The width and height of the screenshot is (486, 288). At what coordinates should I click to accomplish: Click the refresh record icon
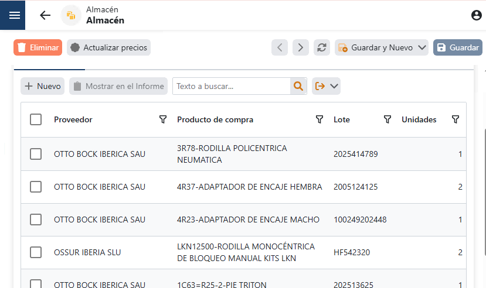321,47
